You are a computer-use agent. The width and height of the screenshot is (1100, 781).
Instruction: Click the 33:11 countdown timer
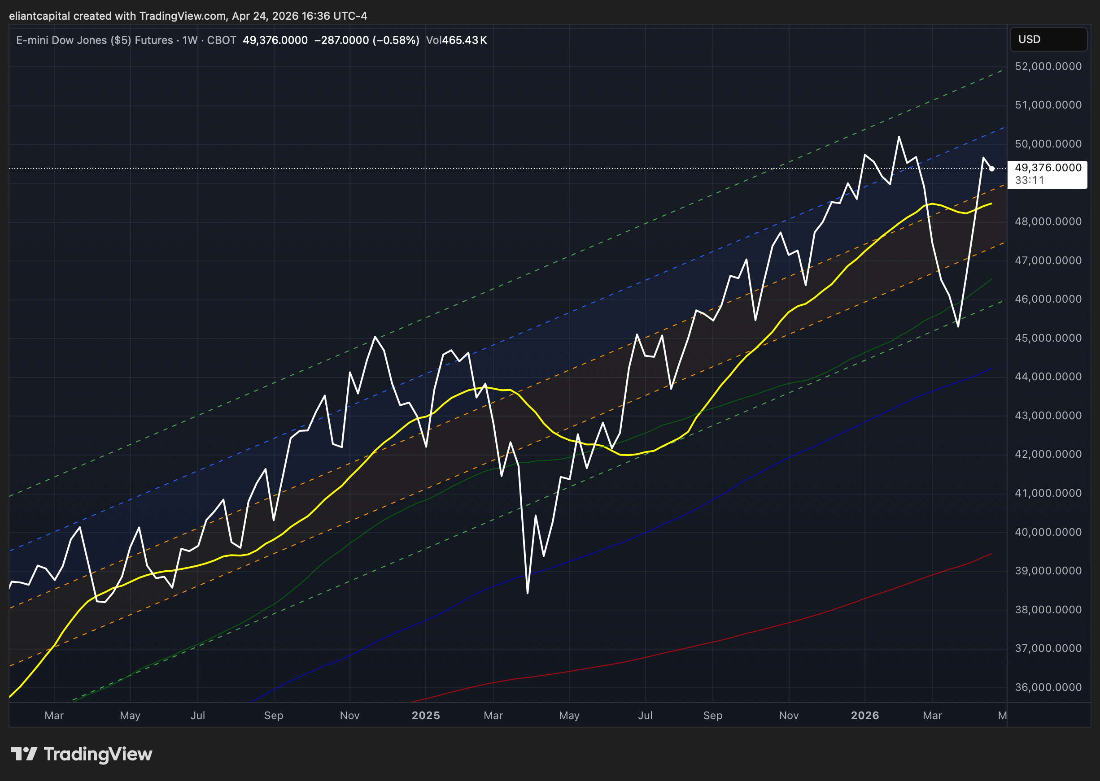point(1029,180)
